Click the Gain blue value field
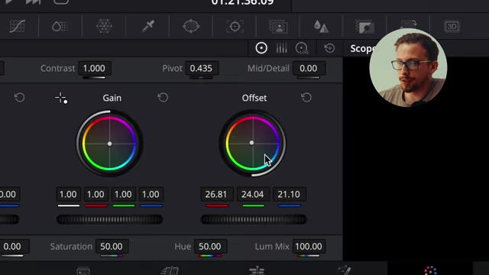Image resolution: width=489 pixels, height=275 pixels. point(151,194)
